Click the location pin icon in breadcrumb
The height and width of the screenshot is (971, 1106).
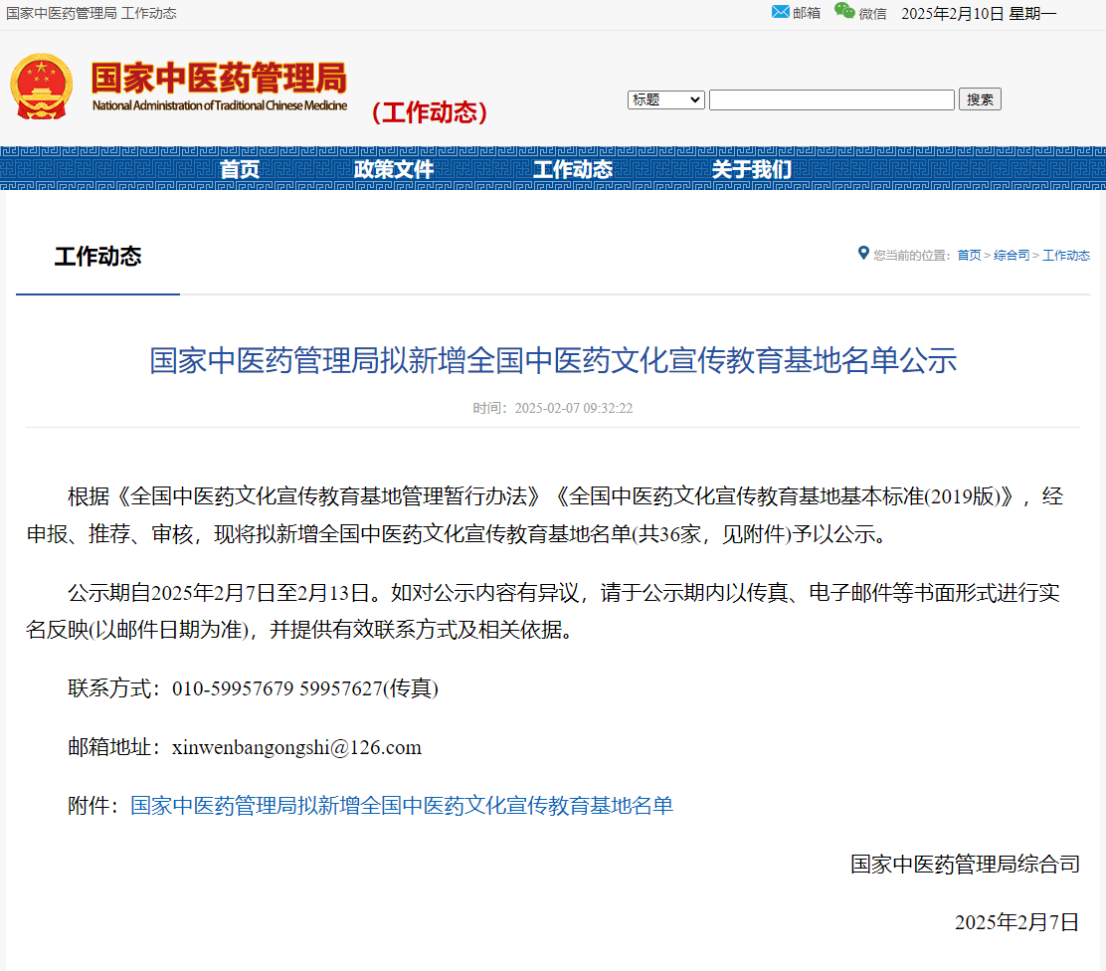[863, 253]
